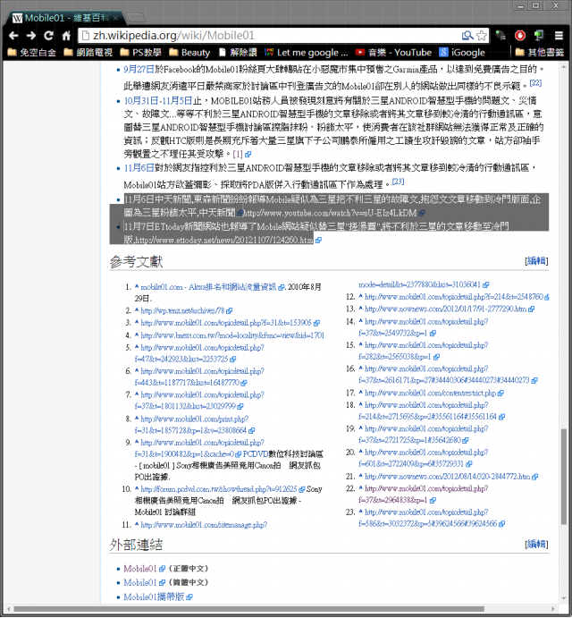Click the scroll-down arrow of vertical scrollbar
Viewport: 572px width, 618px height.
click(564, 599)
